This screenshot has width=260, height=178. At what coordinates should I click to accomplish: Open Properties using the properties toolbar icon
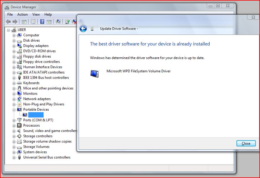33,21
